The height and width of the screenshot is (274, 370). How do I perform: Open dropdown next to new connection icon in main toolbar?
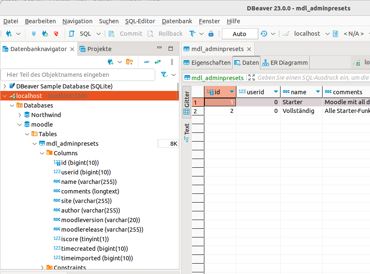click(x=18, y=34)
